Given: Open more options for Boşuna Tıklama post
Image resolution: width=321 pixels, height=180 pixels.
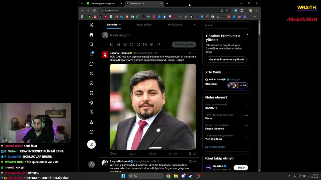Looking at the screenshot, I should point(195,53).
